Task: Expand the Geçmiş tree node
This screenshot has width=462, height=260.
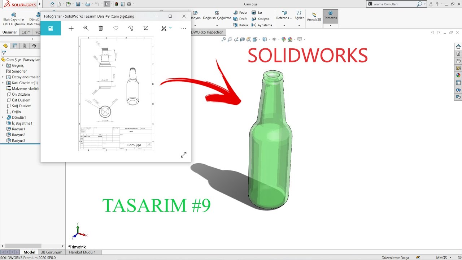Action: coord(3,65)
